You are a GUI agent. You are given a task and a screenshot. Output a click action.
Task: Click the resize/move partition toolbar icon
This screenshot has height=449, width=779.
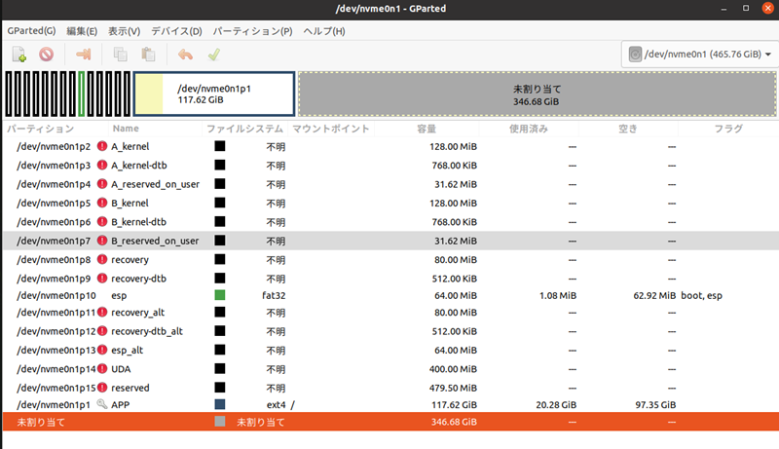tap(83, 55)
